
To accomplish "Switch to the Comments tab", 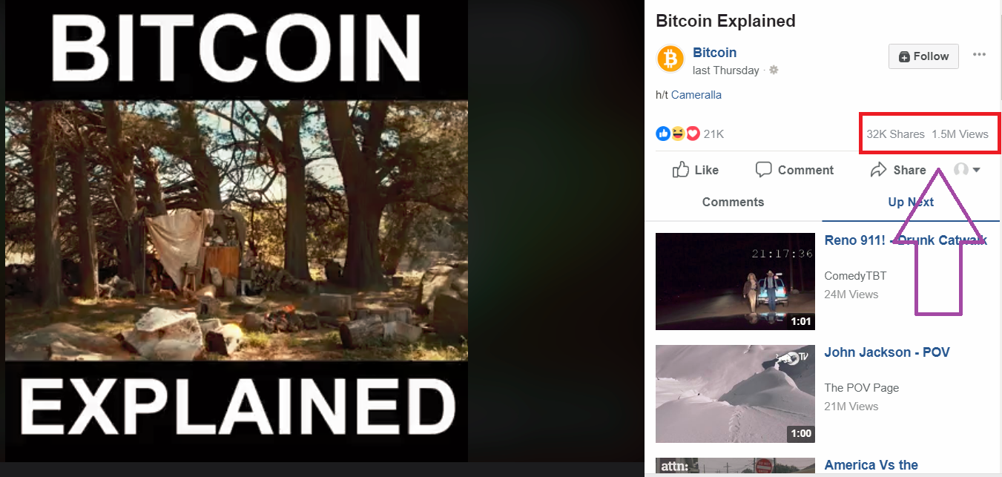I will pos(733,202).
